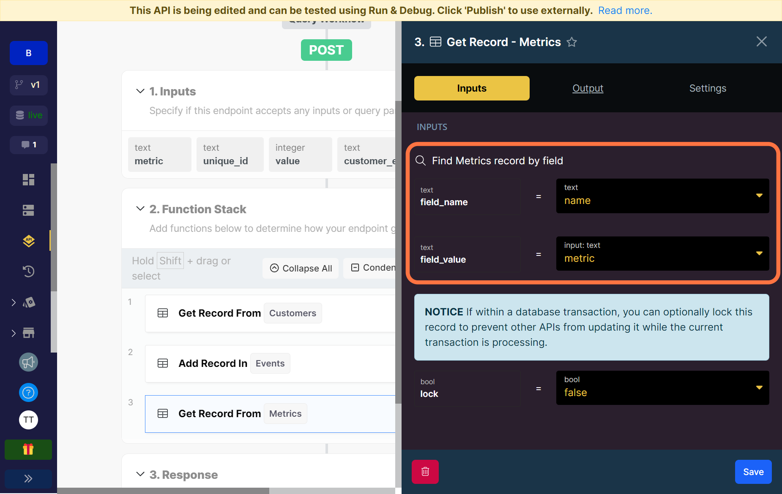
Task: Click the Events table tag
Action: pos(270,364)
